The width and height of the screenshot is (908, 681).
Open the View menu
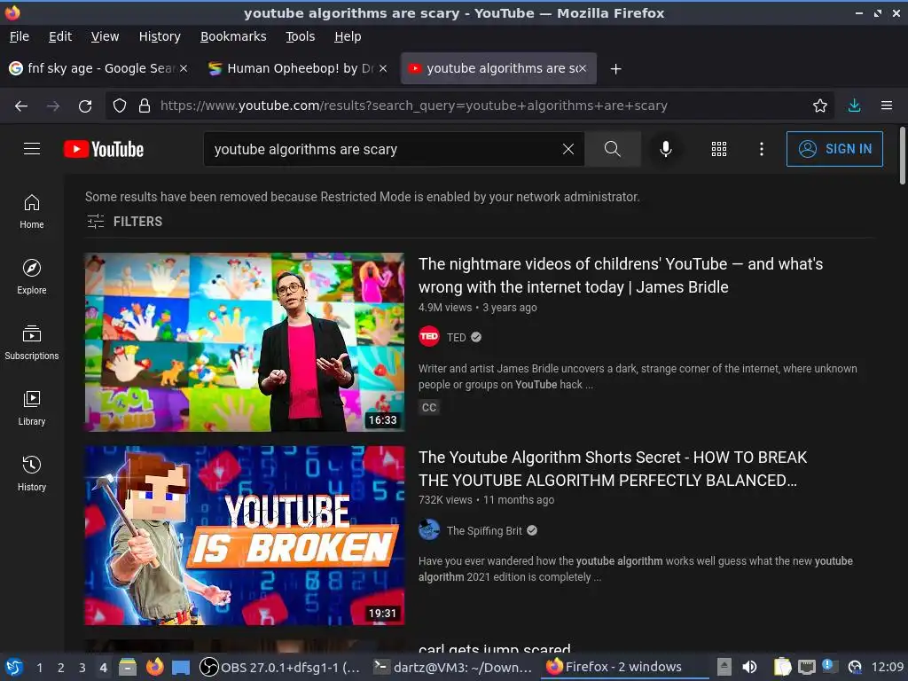pyautogui.click(x=105, y=36)
